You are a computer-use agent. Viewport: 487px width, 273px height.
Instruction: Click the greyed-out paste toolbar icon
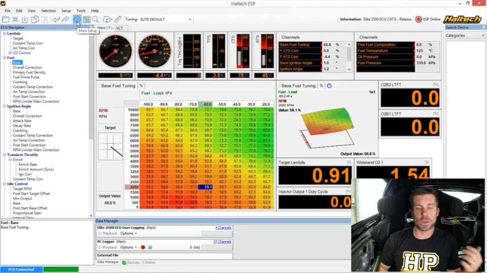45,20
